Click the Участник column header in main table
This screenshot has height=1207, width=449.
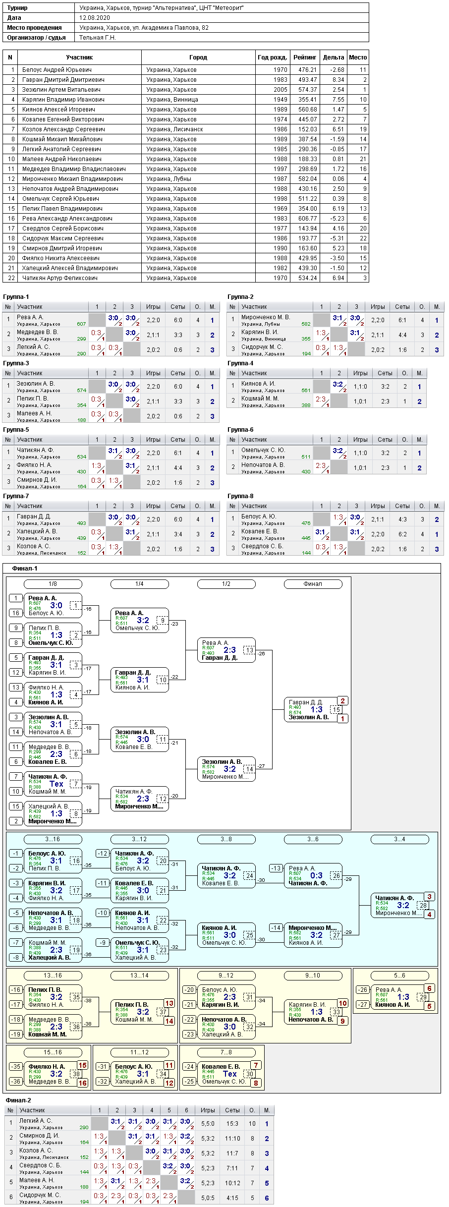tap(79, 57)
